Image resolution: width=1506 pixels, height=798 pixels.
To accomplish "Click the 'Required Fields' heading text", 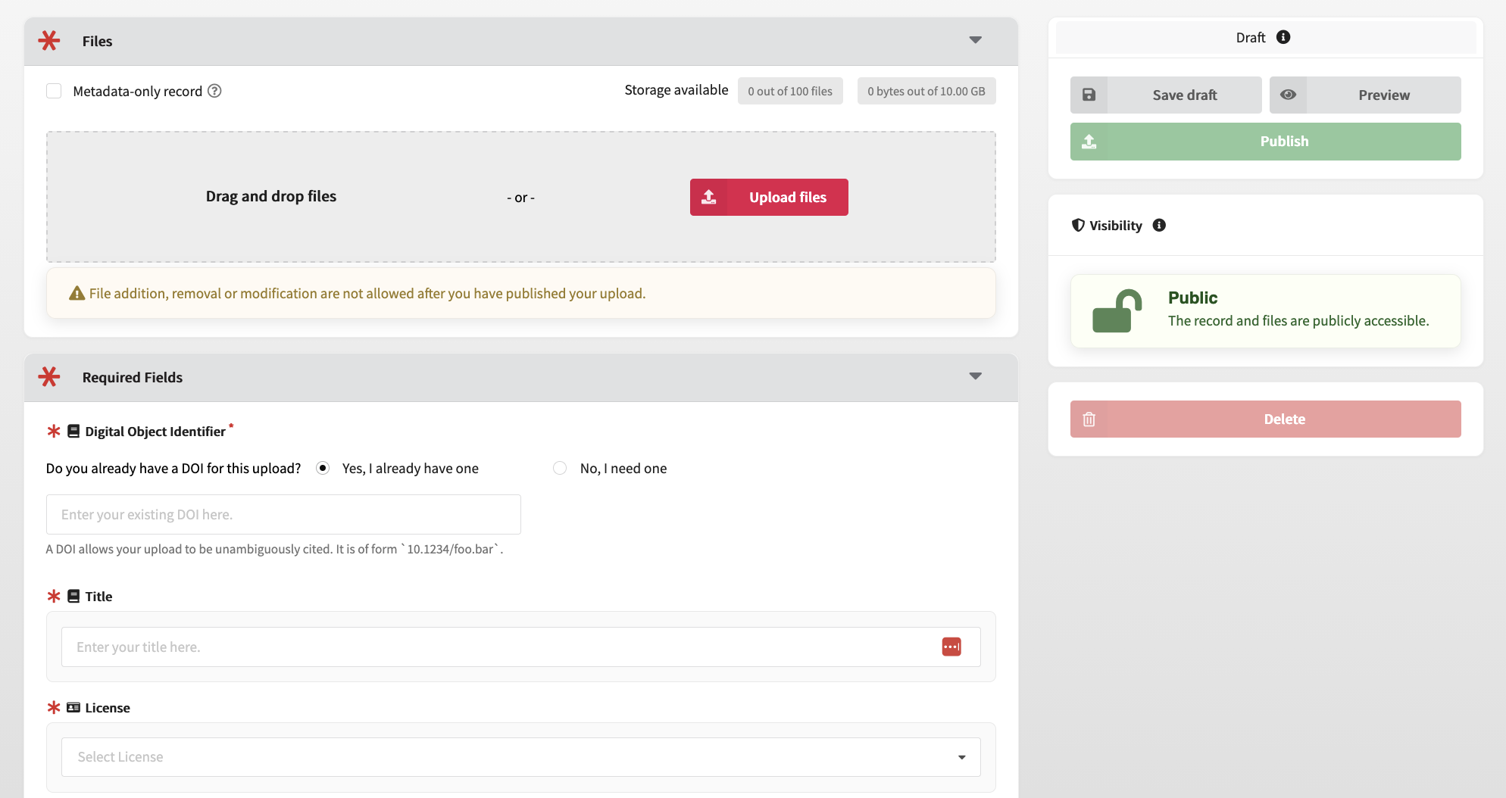I will 133,377.
